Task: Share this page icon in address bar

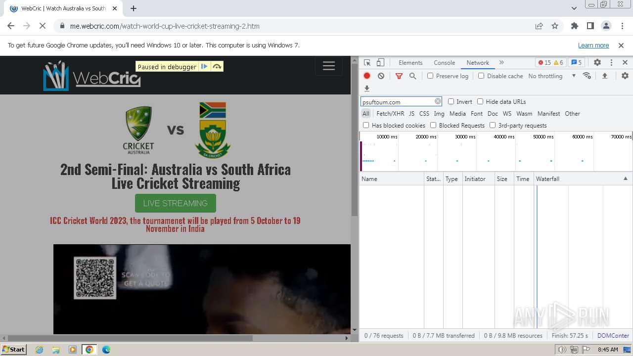Action: (539, 26)
